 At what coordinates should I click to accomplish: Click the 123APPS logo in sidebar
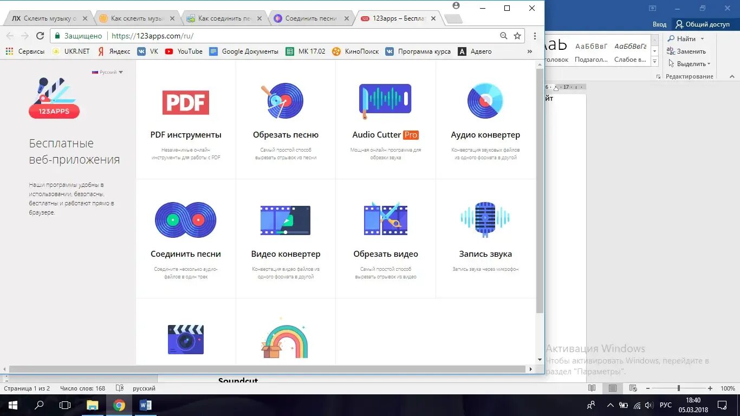point(54,97)
